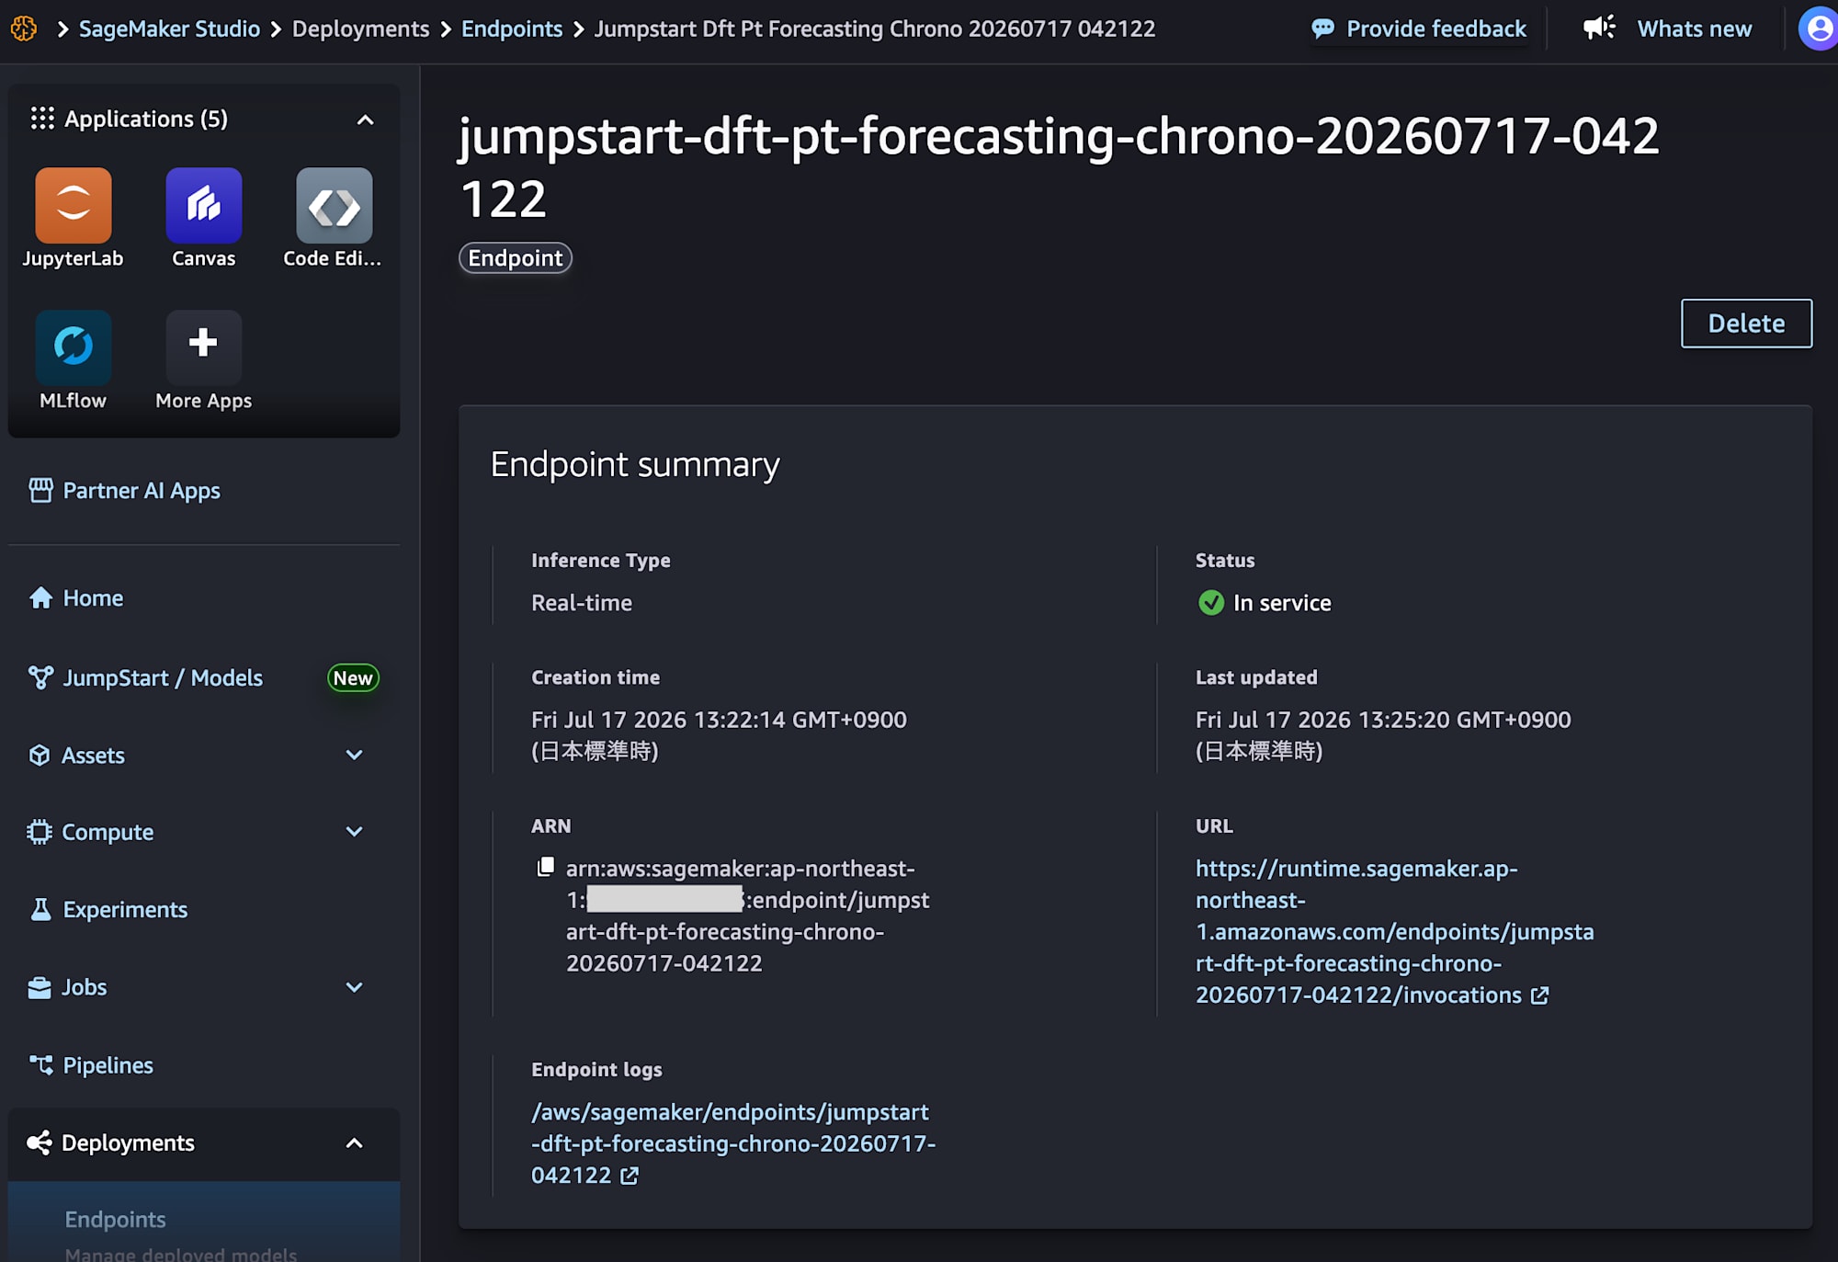Screen dimensions: 1838x1262
Task: Expand the Assets section
Action: pyautogui.click(x=354, y=756)
